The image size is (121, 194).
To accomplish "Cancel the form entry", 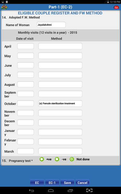I will point(82,183).
